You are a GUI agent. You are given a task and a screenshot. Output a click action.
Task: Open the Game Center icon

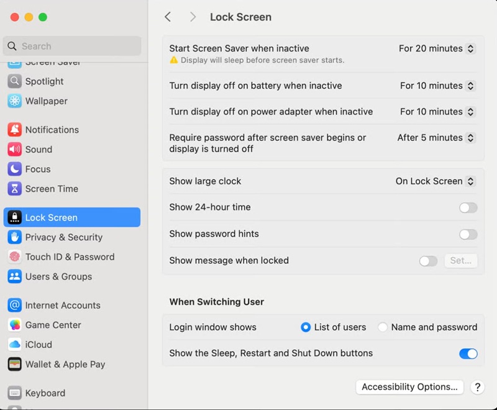pyautogui.click(x=14, y=325)
